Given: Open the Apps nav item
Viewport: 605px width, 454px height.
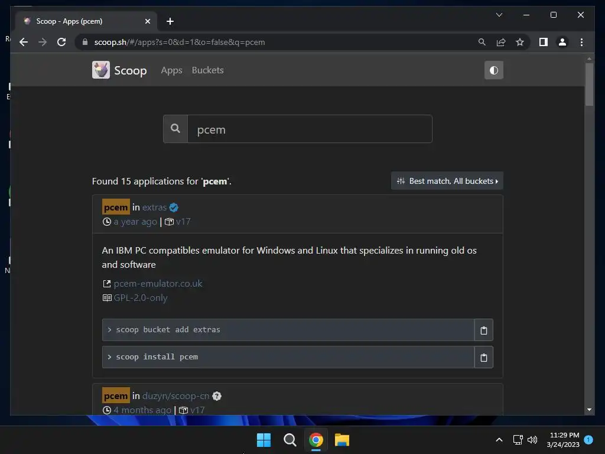Looking at the screenshot, I should 171,70.
